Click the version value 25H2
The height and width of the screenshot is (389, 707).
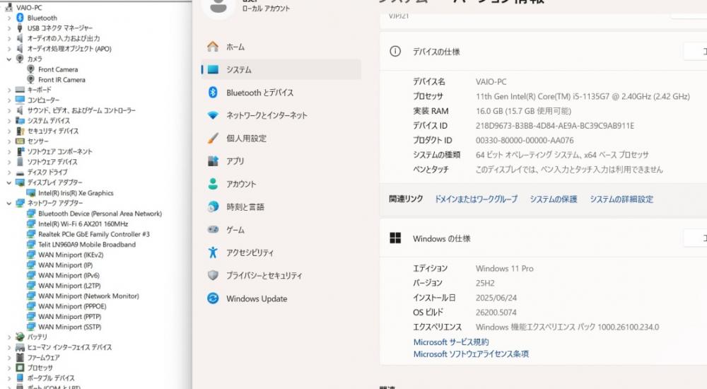tap(485, 283)
